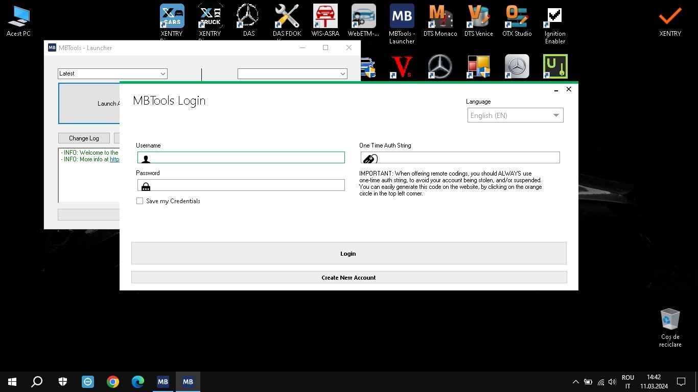Click the MB logo in Launcher title bar
The image size is (698, 392).
[52, 48]
